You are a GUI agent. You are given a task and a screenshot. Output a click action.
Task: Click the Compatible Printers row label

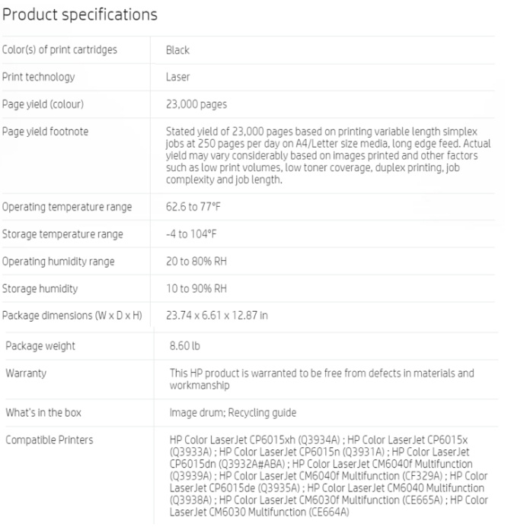click(49, 440)
